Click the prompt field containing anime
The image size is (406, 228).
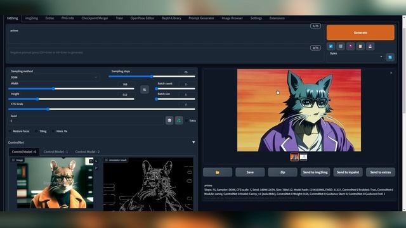pyautogui.click(x=165, y=35)
